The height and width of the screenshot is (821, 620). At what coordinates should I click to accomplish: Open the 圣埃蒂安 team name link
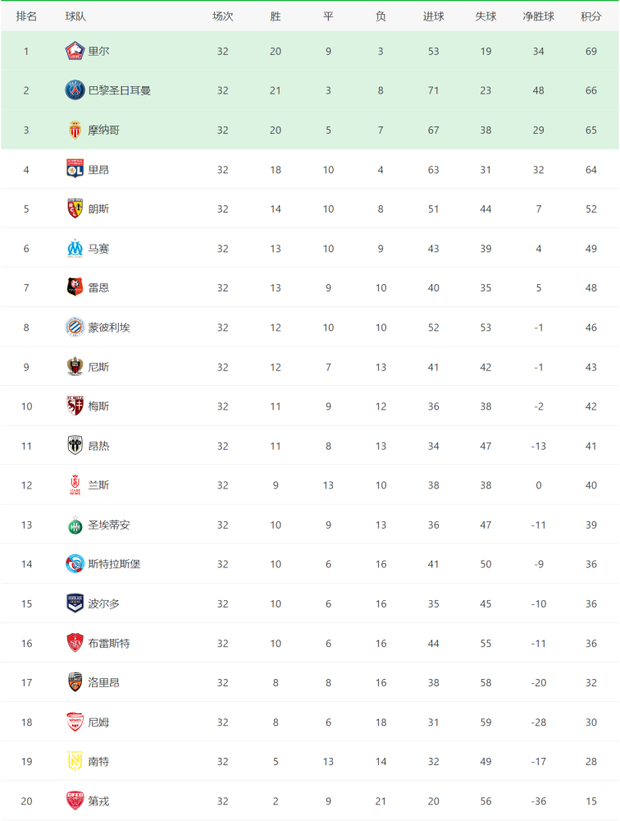pyautogui.click(x=109, y=525)
